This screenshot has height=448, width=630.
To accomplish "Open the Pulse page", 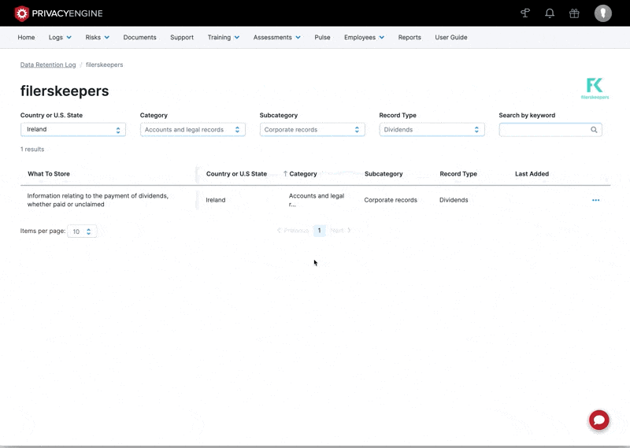I will coord(322,37).
